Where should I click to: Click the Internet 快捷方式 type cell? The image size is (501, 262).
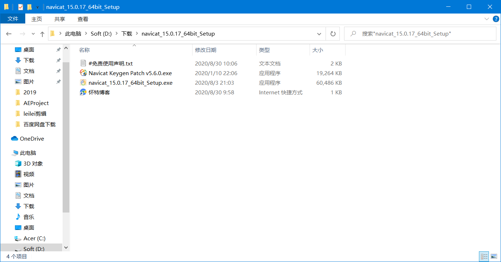pyautogui.click(x=281, y=92)
